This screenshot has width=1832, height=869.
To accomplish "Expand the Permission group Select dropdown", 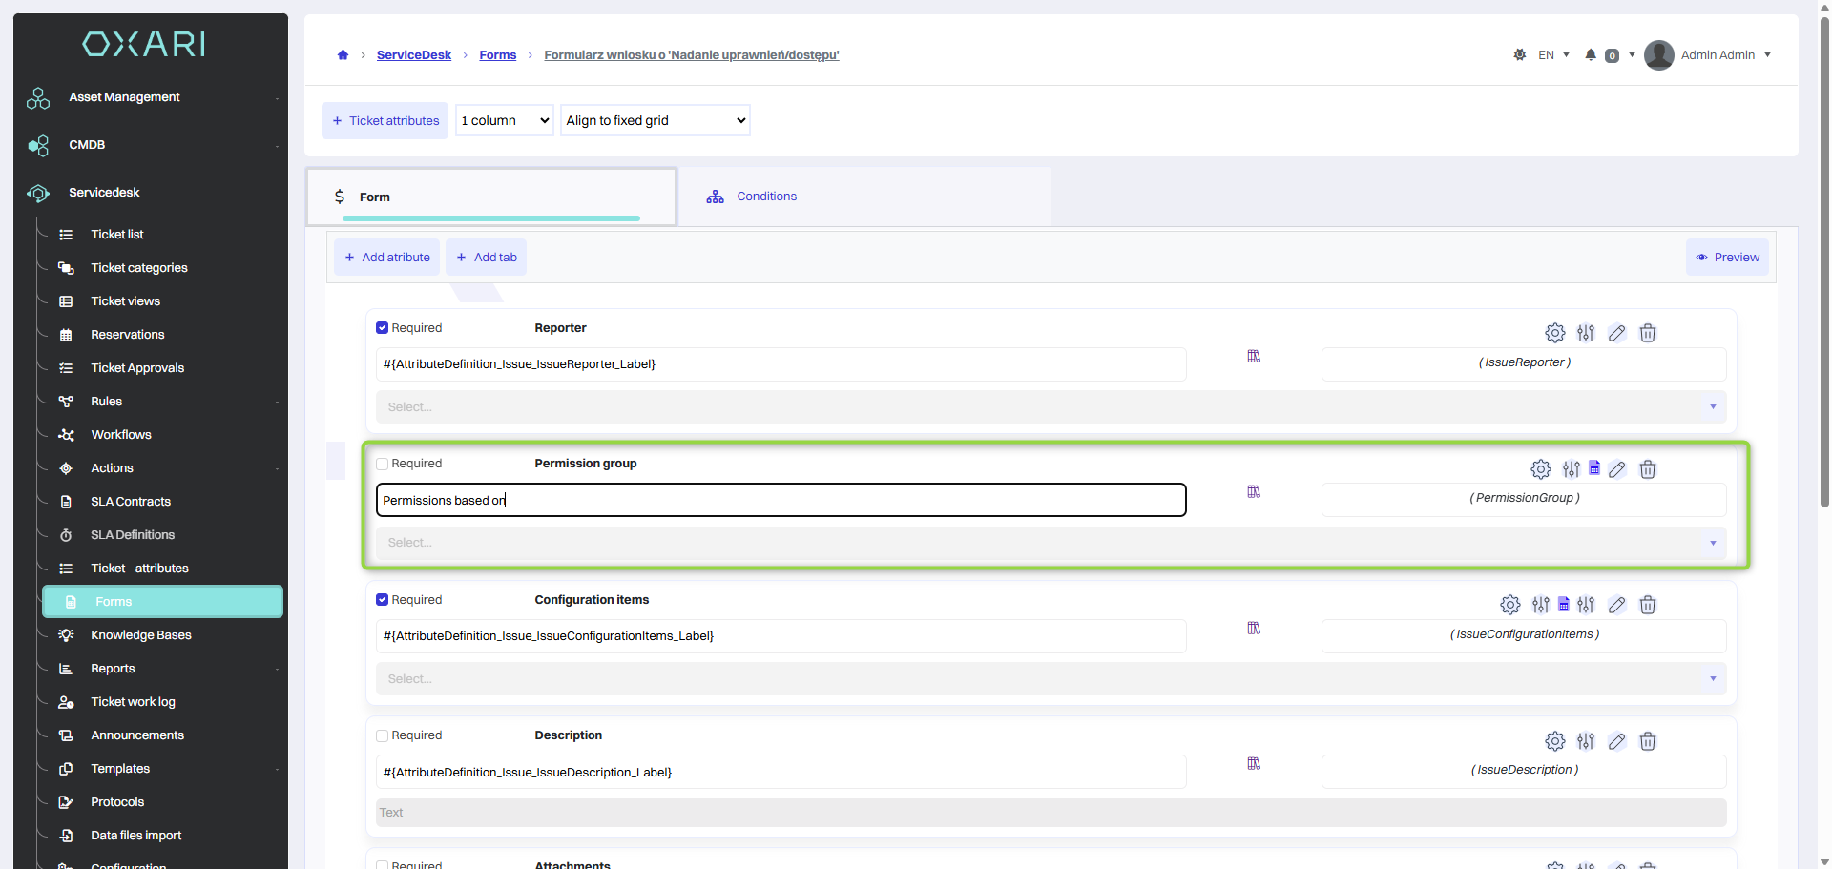I will [x=1051, y=543].
